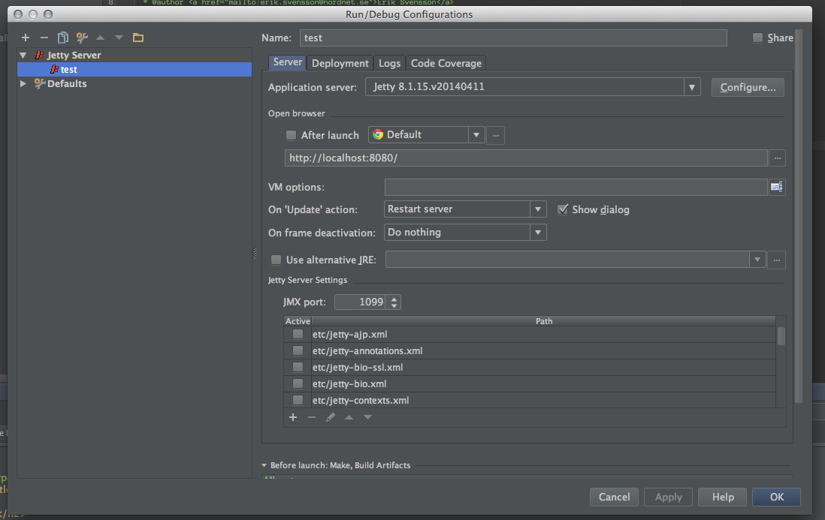Viewport: 825px width, 520px height.
Task: Add a Jetty config path entry
Action: (293, 417)
